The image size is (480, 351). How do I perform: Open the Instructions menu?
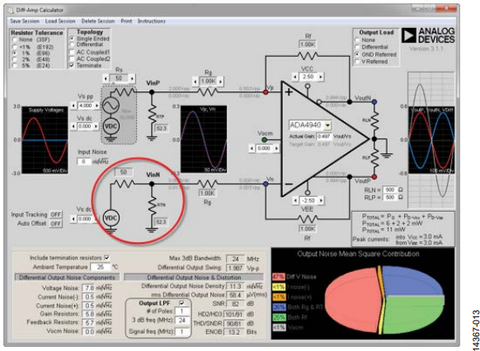tap(151, 21)
